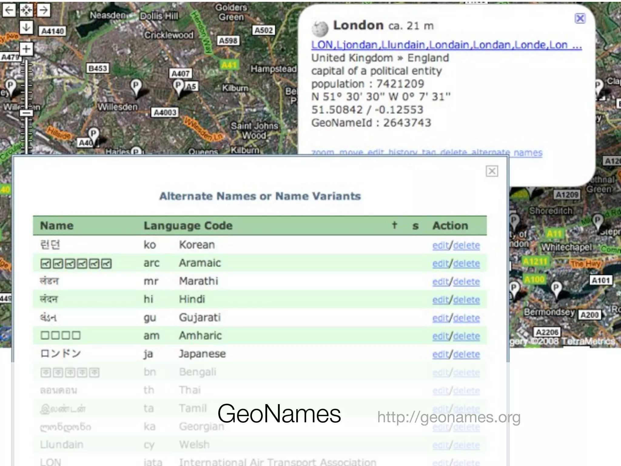
Task: Click the 51.50842 / -0.12553 coordinates text
Action: pyautogui.click(x=367, y=110)
